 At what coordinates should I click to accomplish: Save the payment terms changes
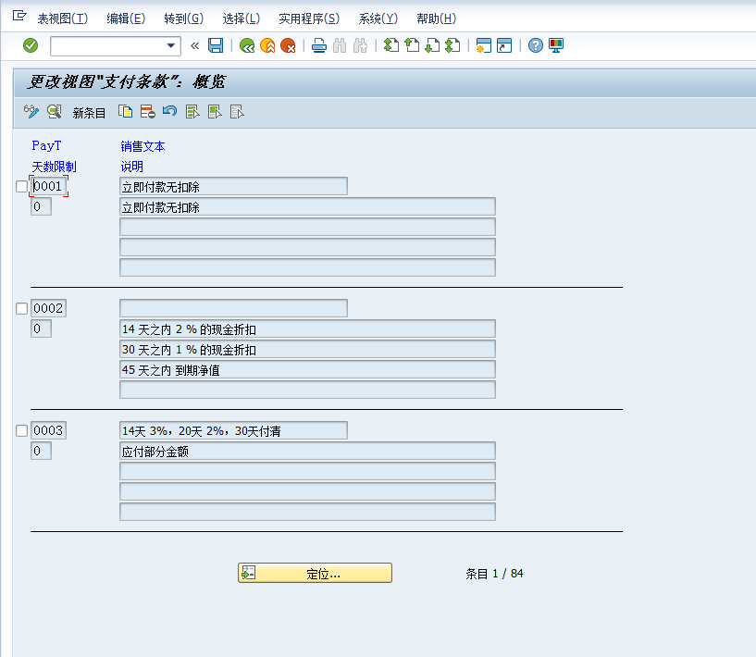215,45
